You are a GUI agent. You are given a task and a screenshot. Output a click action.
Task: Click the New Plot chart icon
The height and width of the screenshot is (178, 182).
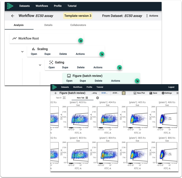[135, 93]
